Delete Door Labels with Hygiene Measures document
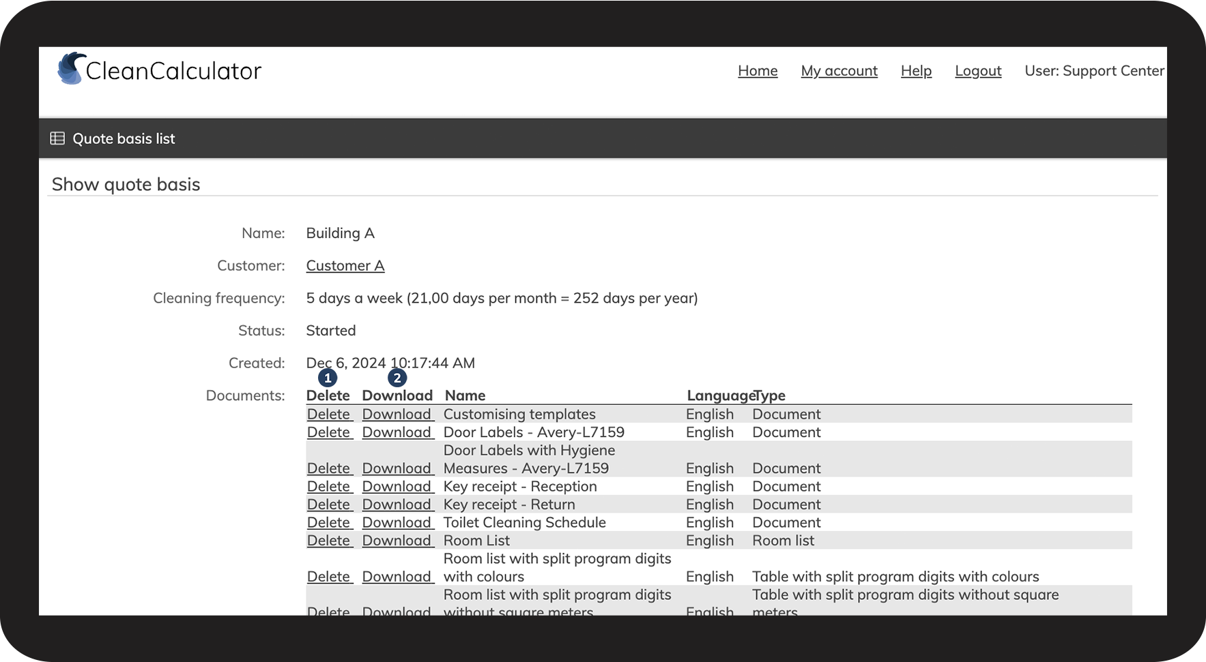 tap(328, 468)
